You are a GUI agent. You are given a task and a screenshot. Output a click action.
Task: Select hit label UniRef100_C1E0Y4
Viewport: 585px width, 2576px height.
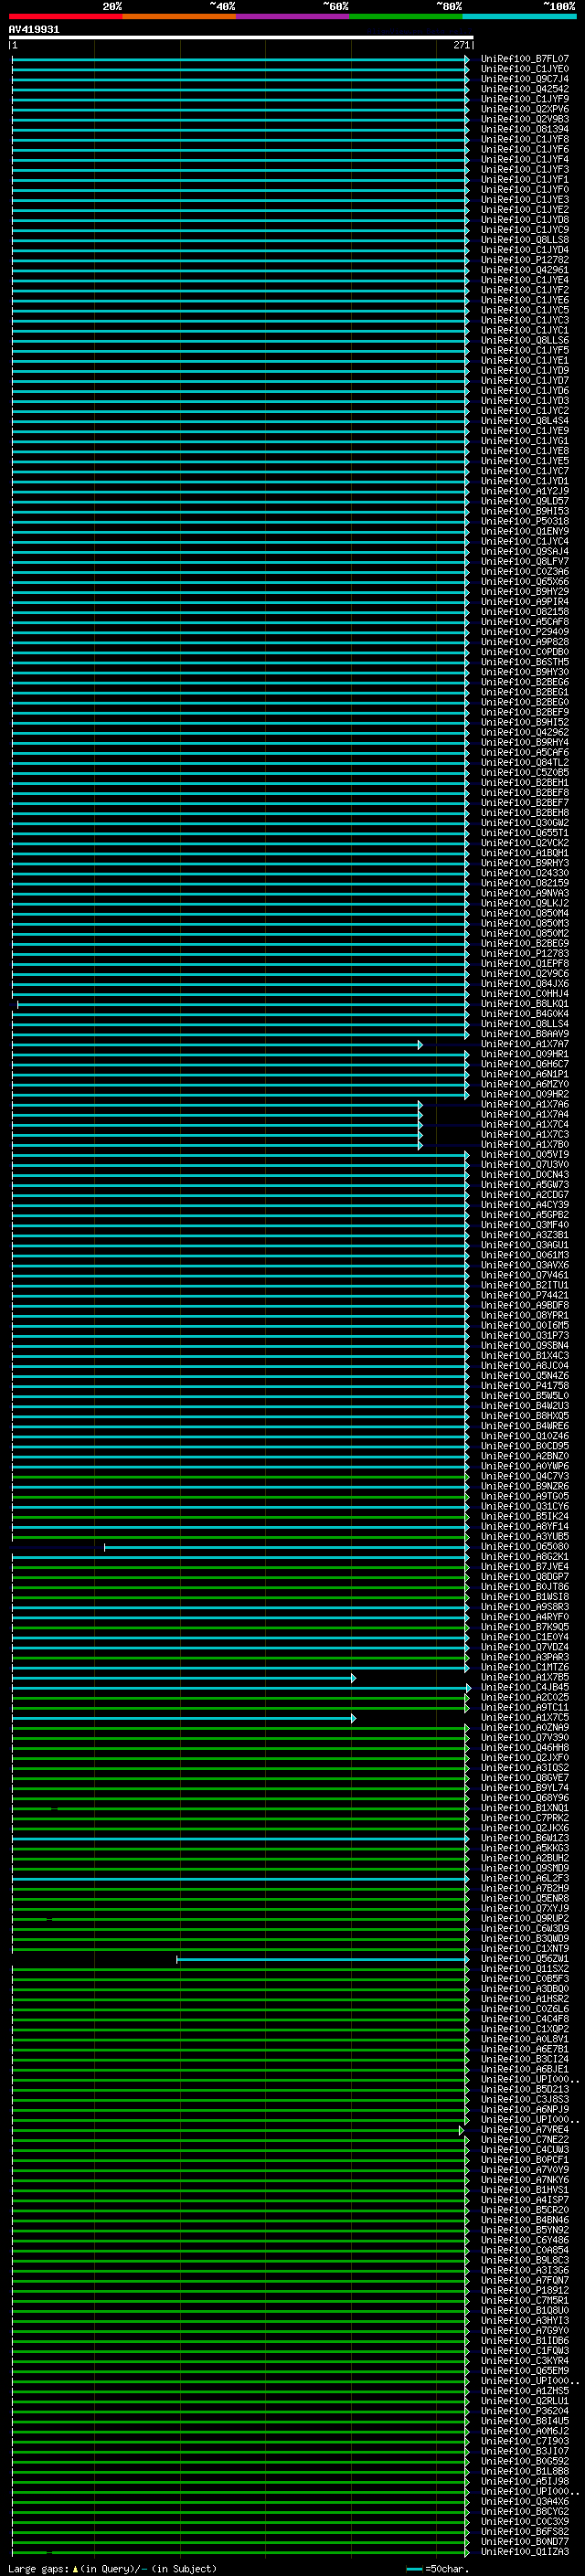pyautogui.click(x=525, y=1637)
